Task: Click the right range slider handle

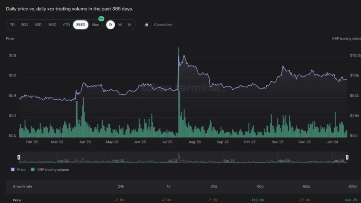Action: click(347, 157)
